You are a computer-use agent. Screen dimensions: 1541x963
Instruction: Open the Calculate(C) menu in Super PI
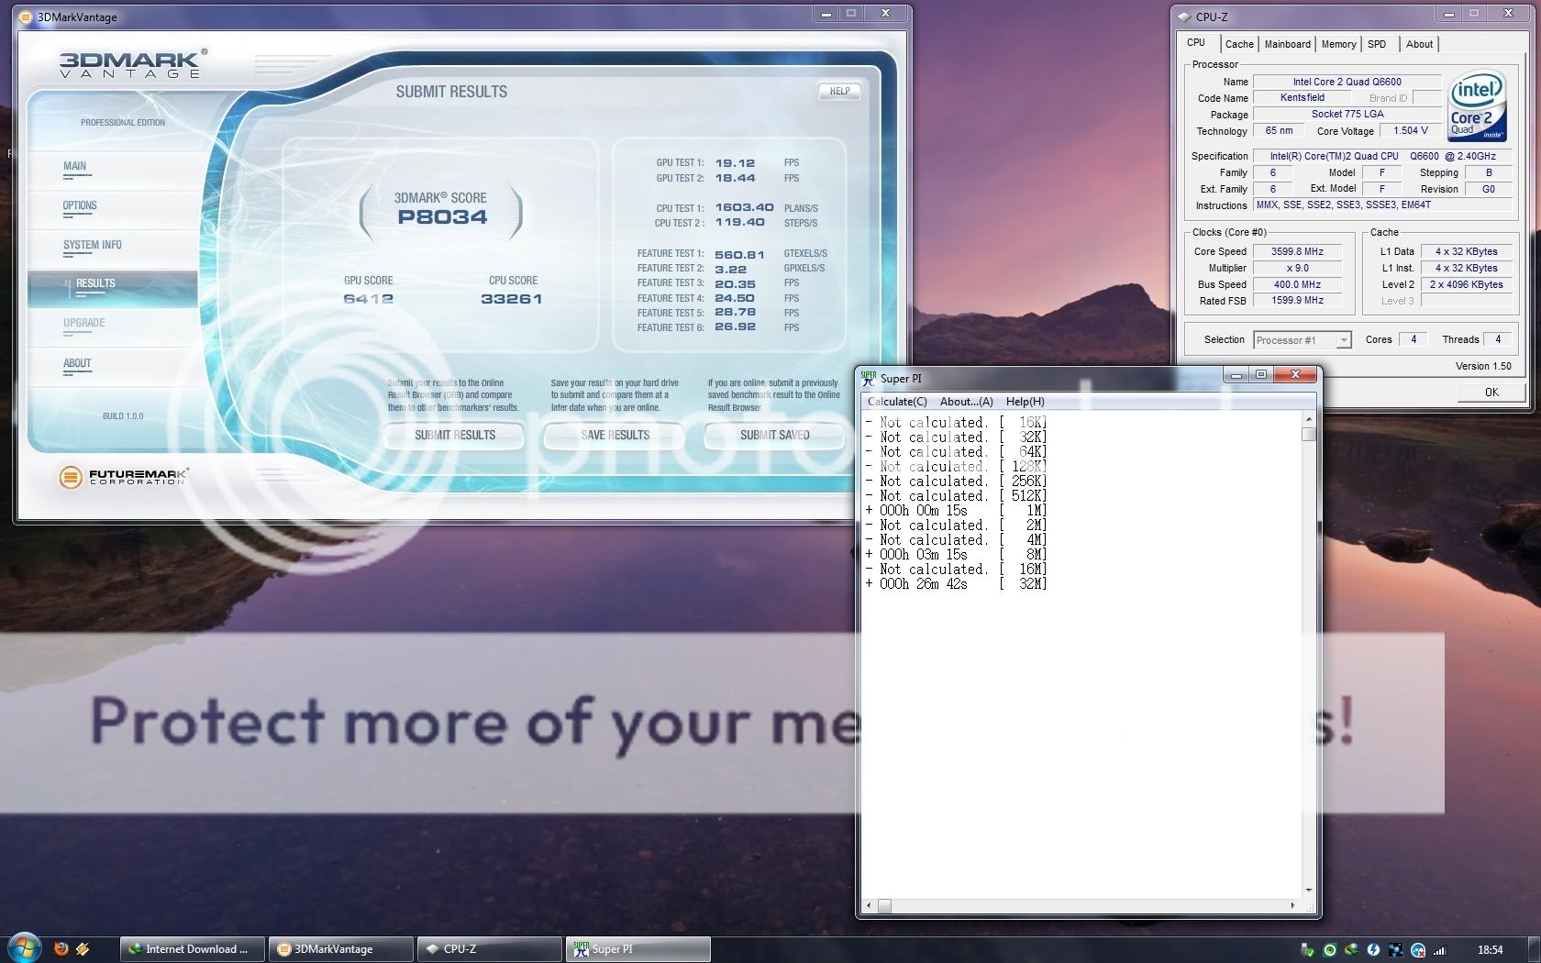coord(897,402)
